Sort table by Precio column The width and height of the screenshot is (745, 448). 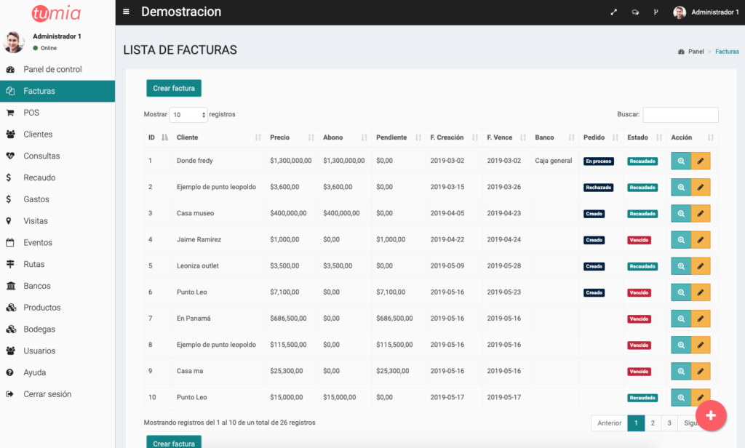tap(292, 137)
